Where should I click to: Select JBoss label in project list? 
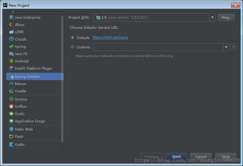coord(19,24)
